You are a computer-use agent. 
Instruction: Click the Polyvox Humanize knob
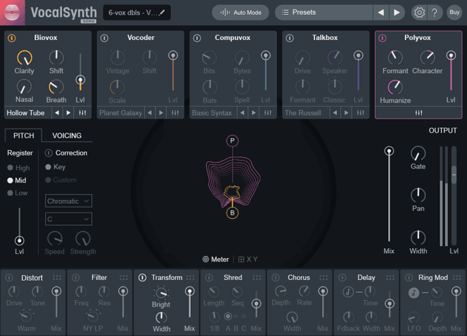[x=395, y=87]
